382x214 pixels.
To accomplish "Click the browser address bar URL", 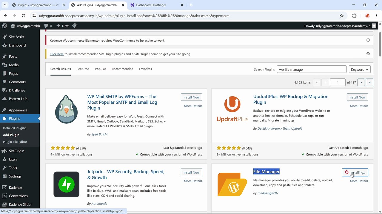I will pyautogui.click(x=134, y=16).
